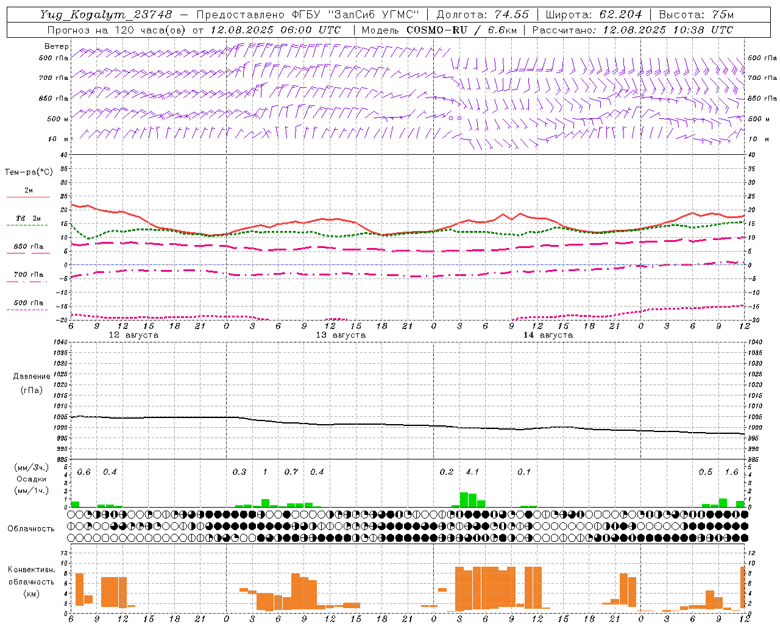Click the Рассчитано: 12.08.2025 10:38 UTC timestamp
The image size is (780, 624).
click(x=633, y=30)
